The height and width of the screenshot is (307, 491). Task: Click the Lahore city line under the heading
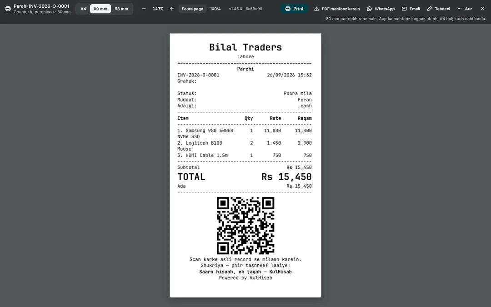tap(245, 57)
